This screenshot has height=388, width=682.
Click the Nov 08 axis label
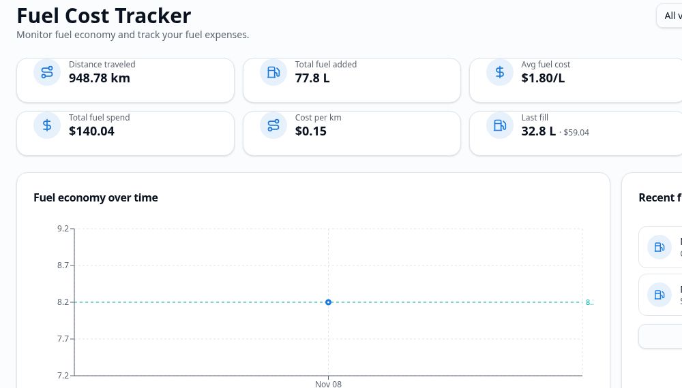point(329,384)
